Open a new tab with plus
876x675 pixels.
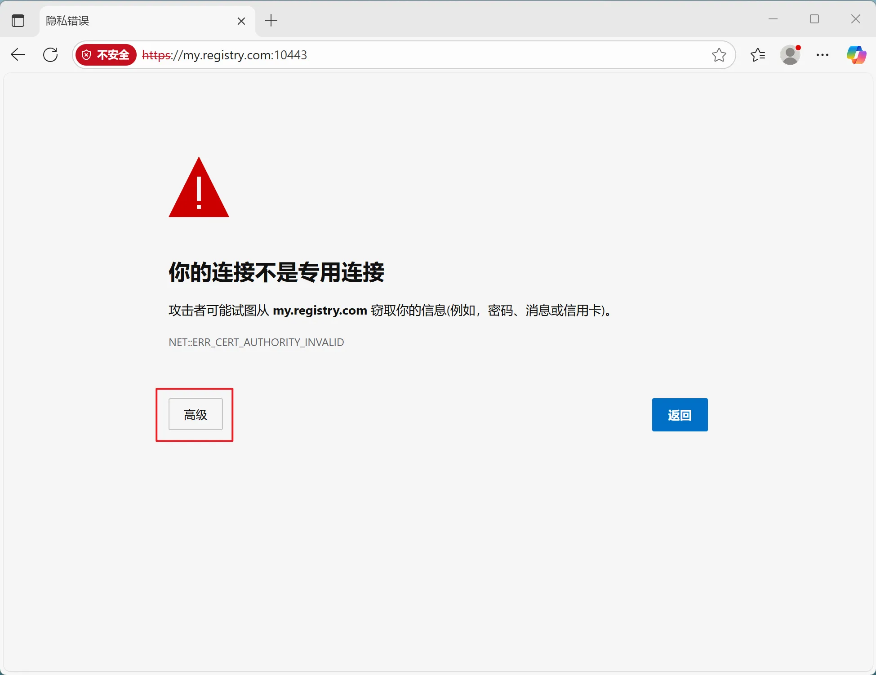click(x=271, y=21)
